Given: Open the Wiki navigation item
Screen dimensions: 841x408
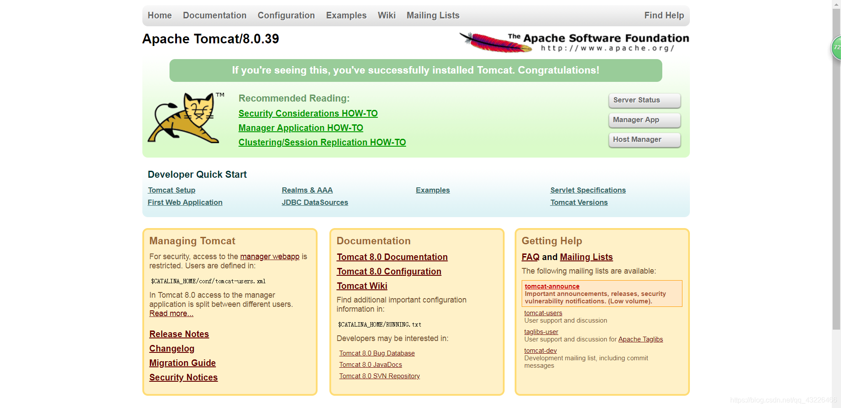Looking at the screenshot, I should tap(386, 15).
